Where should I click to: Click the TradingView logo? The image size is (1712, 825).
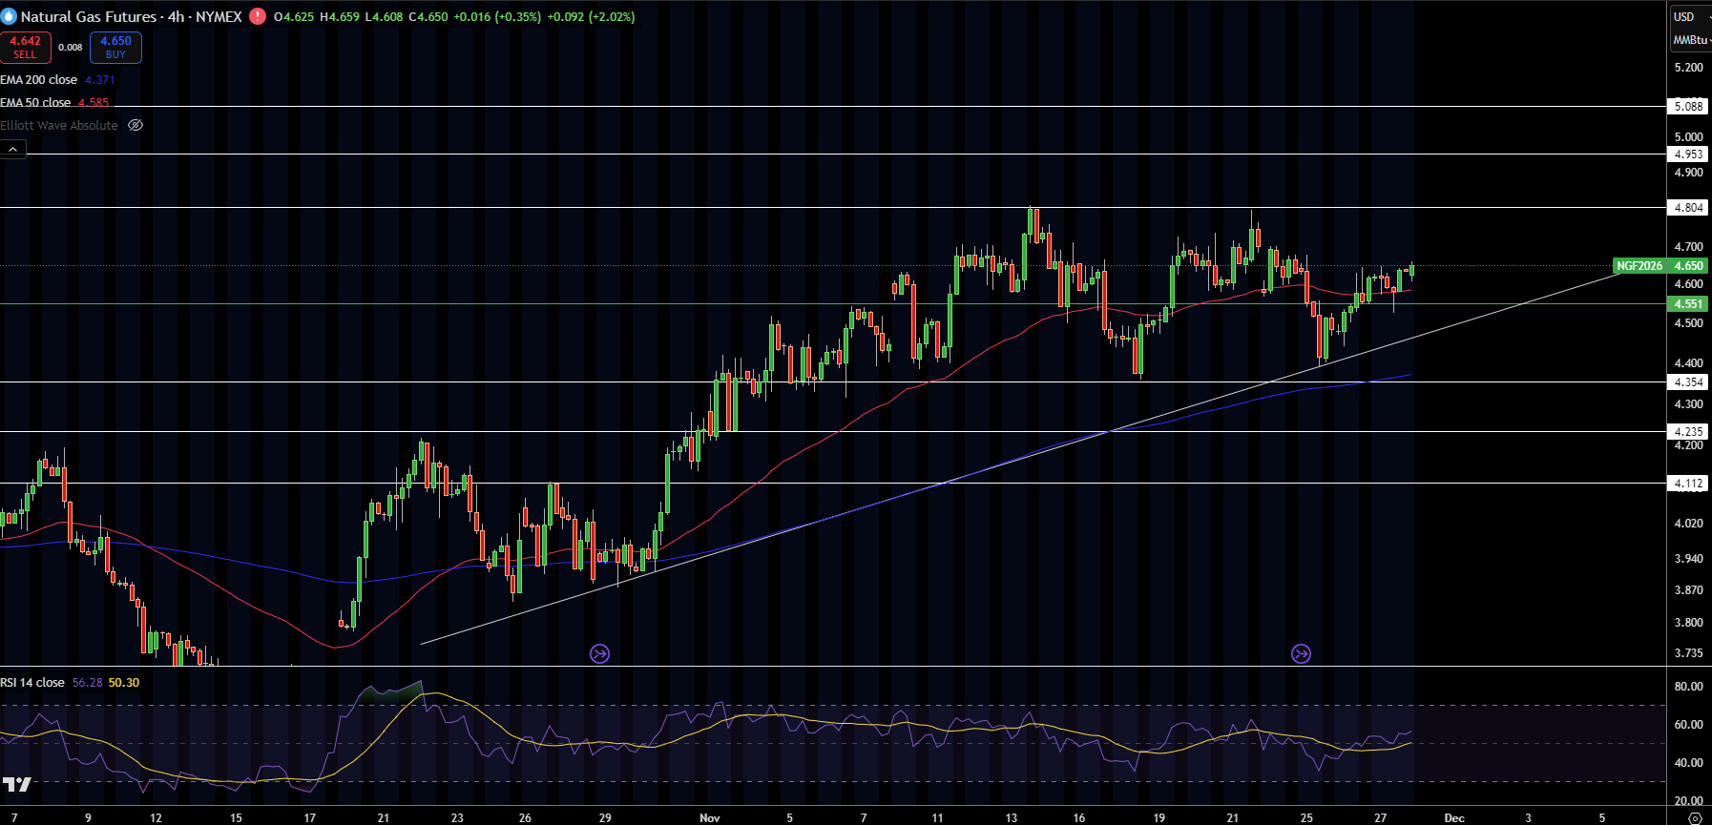point(16,784)
